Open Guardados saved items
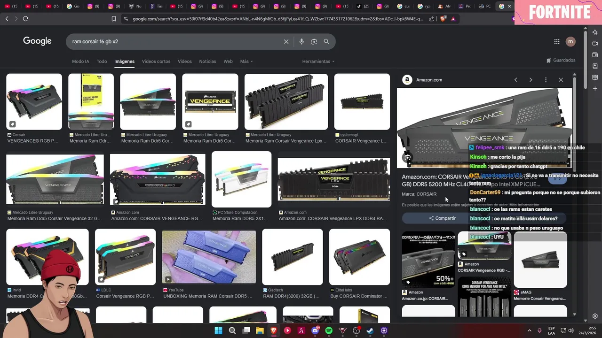The width and height of the screenshot is (602, 338). click(x=561, y=60)
